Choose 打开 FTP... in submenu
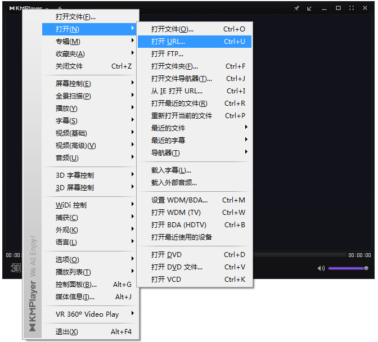The image size is (378, 342). (195, 54)
